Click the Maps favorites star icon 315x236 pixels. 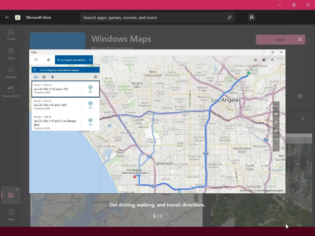click(x=255, y=60)
